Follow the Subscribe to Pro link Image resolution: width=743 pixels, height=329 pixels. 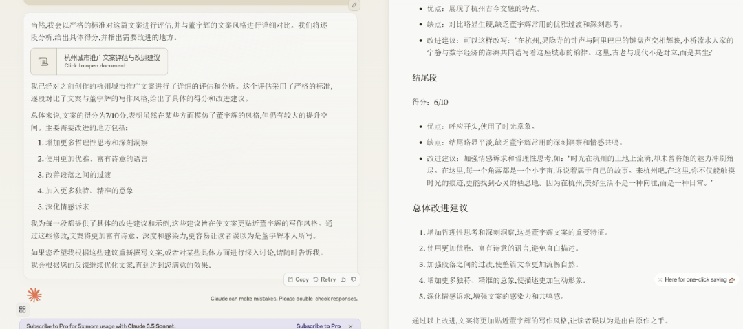(319, 326)
